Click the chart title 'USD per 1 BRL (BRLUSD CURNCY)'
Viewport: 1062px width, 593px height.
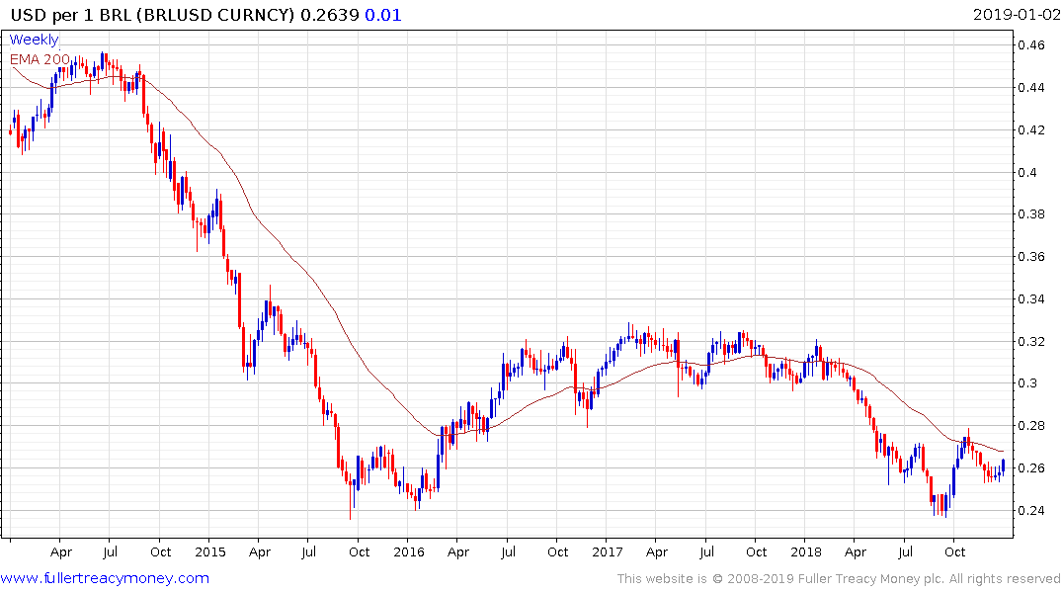click(x=152, y=15)
